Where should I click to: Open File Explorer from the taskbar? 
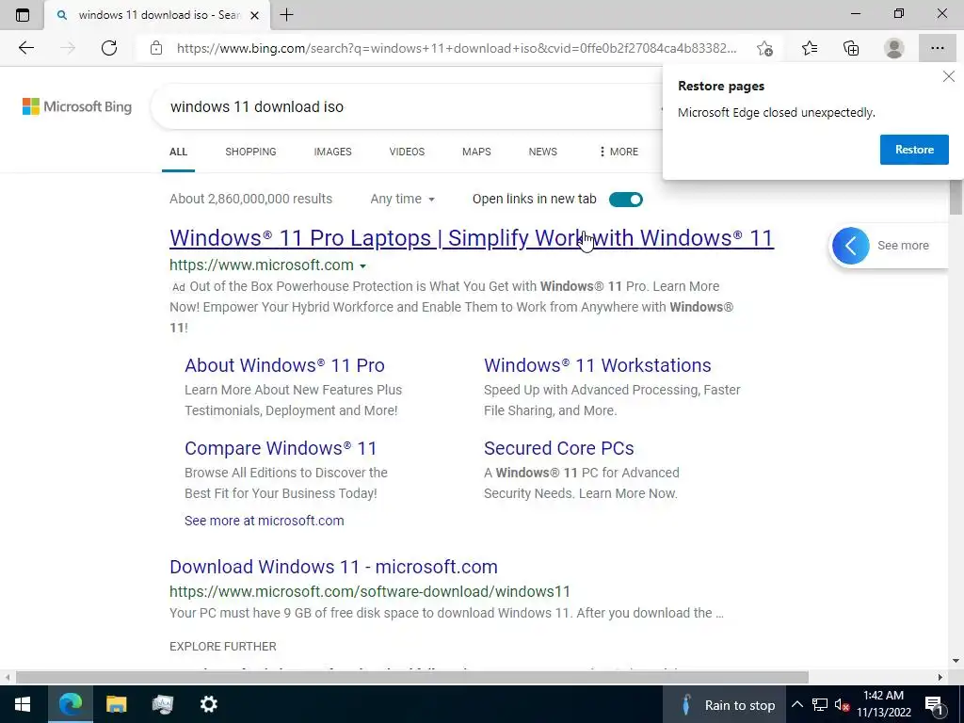pyautogui.click(x=116, y=704)
